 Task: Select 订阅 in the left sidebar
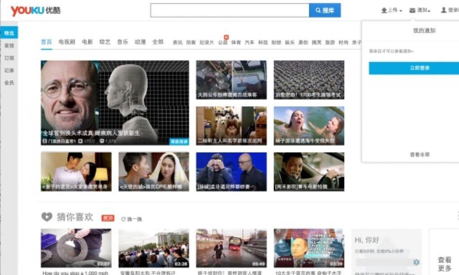[x=9, y=58]
